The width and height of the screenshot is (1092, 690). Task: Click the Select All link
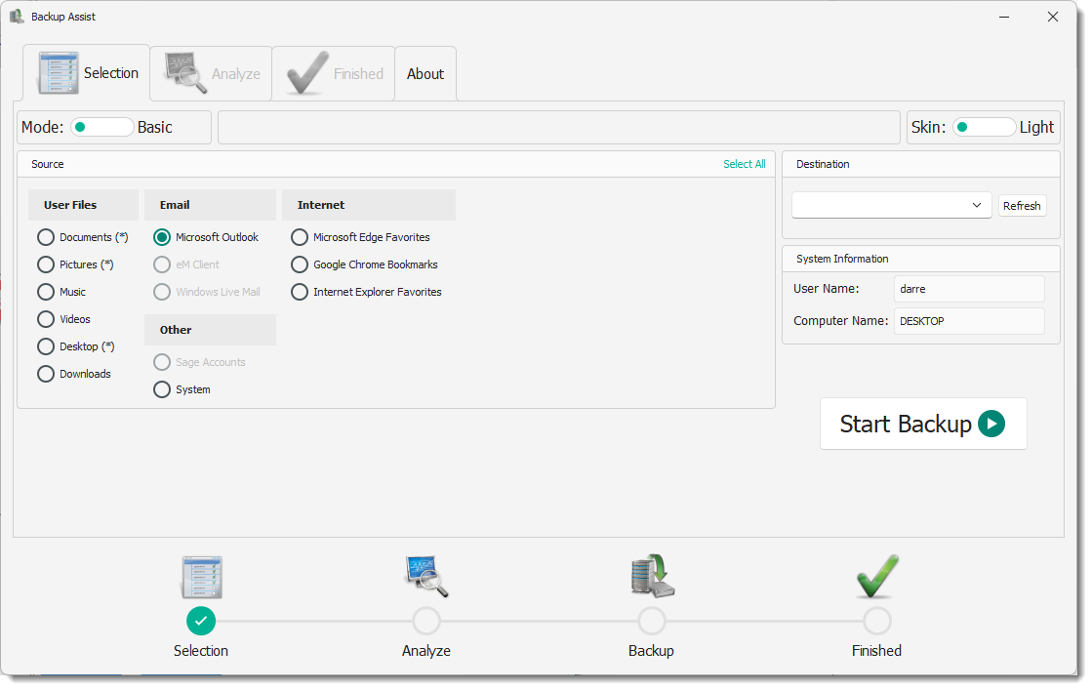pos(744,164)
